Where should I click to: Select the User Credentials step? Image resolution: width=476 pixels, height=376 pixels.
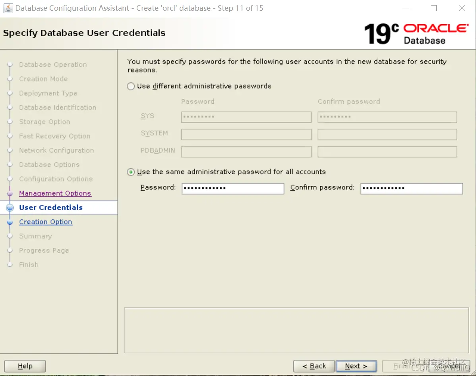(51, 208)
